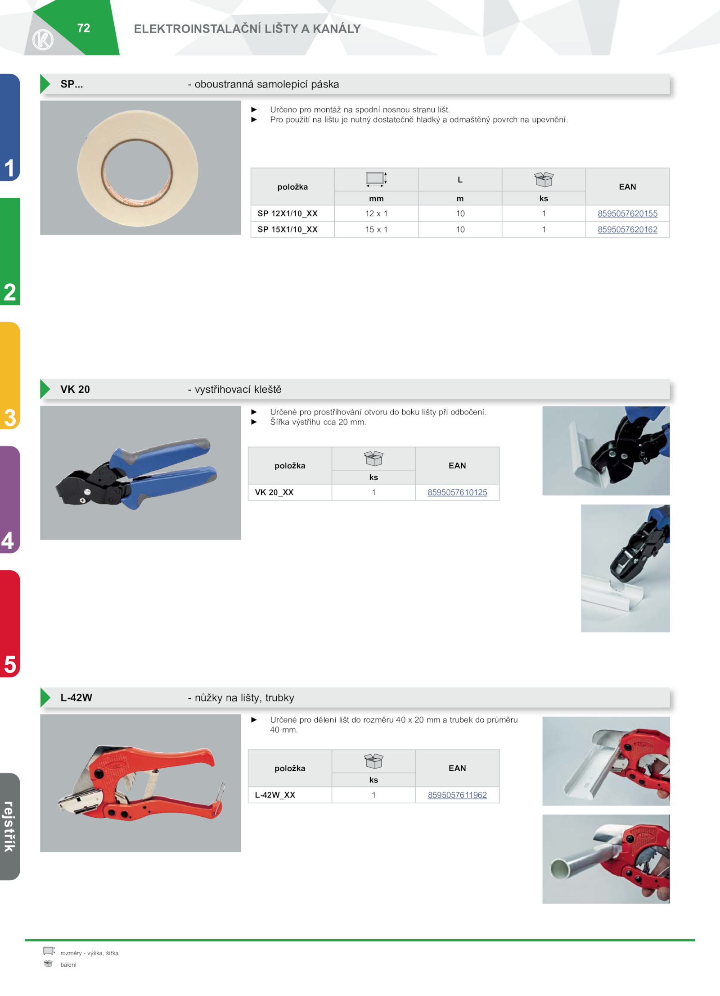Open EAN link 8595057620162
720x996 pixels.
(x=627, y=229)
